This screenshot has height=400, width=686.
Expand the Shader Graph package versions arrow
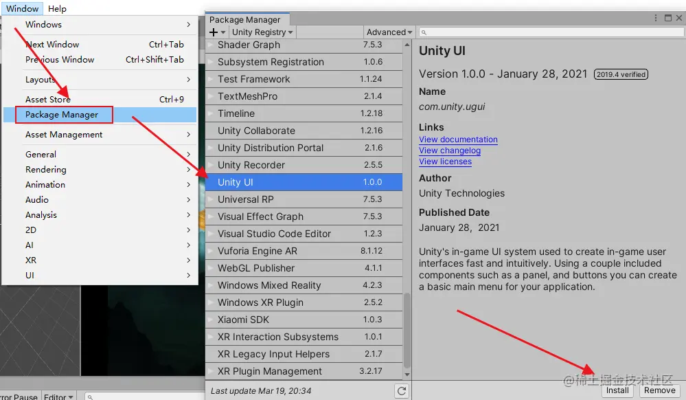pyautogui.click(x=211, y=45)
